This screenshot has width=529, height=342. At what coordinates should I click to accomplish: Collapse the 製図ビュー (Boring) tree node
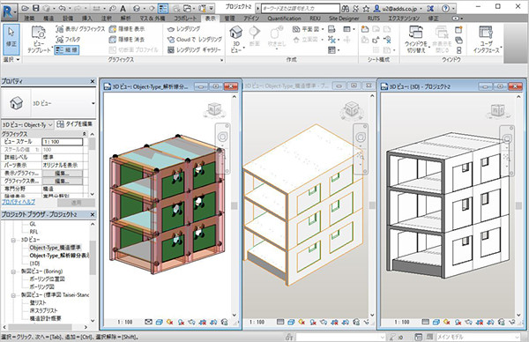(x=13, y=271)
